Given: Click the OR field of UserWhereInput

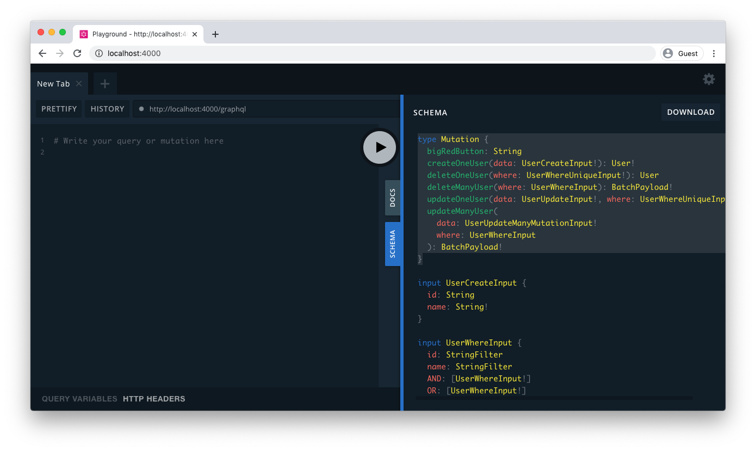Looking at the screenshot, I should [x=476, y=391].
